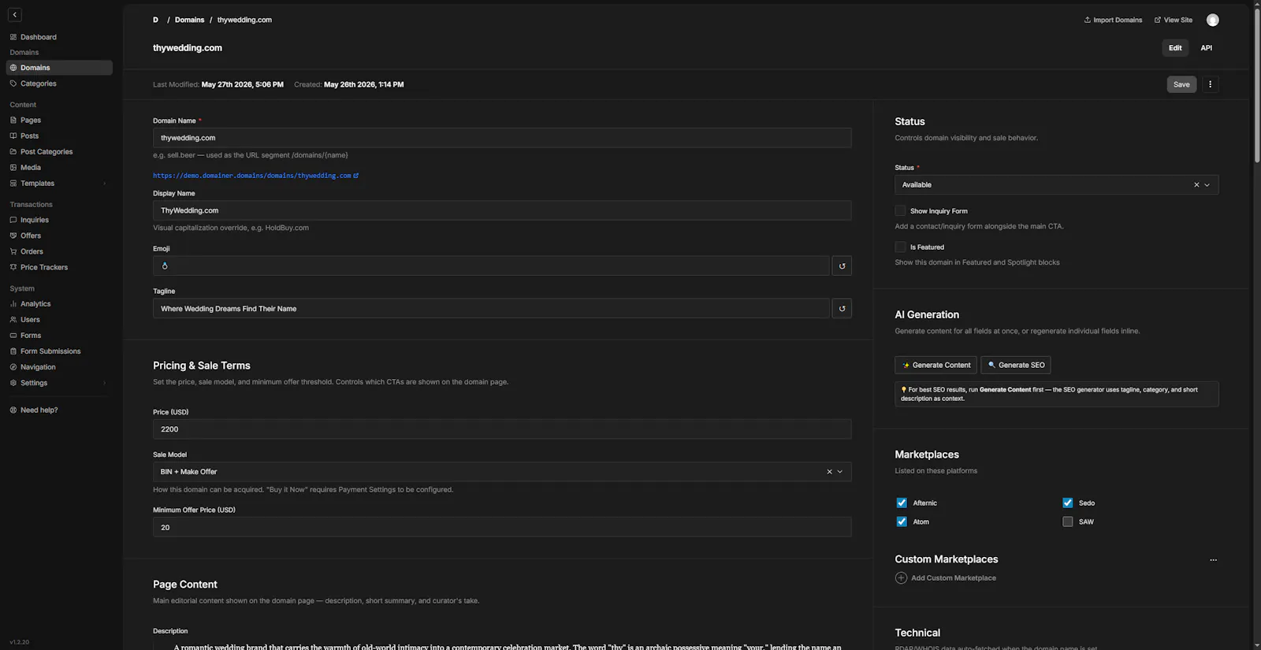Click the Form Submissions icon
The image size is (1261, 650).
pyautogui.click(x=13, y=351)
